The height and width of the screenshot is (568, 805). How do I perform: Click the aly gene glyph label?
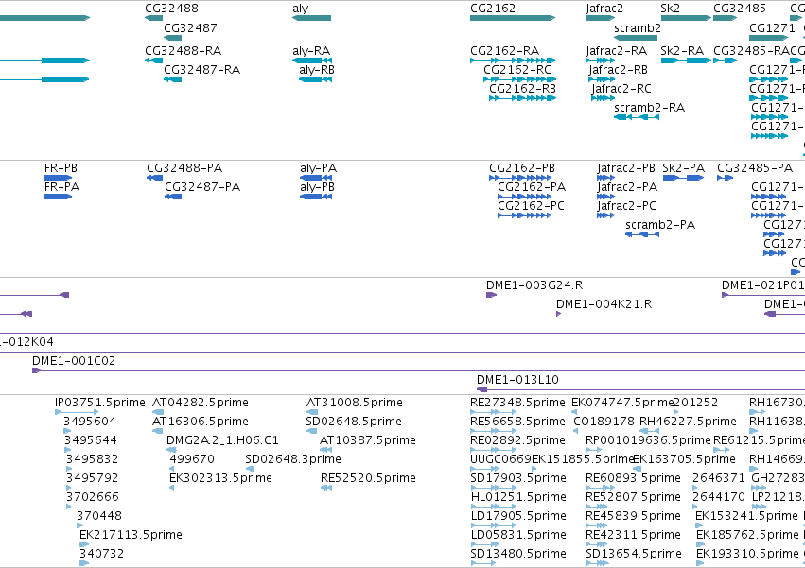click(300, 9)
